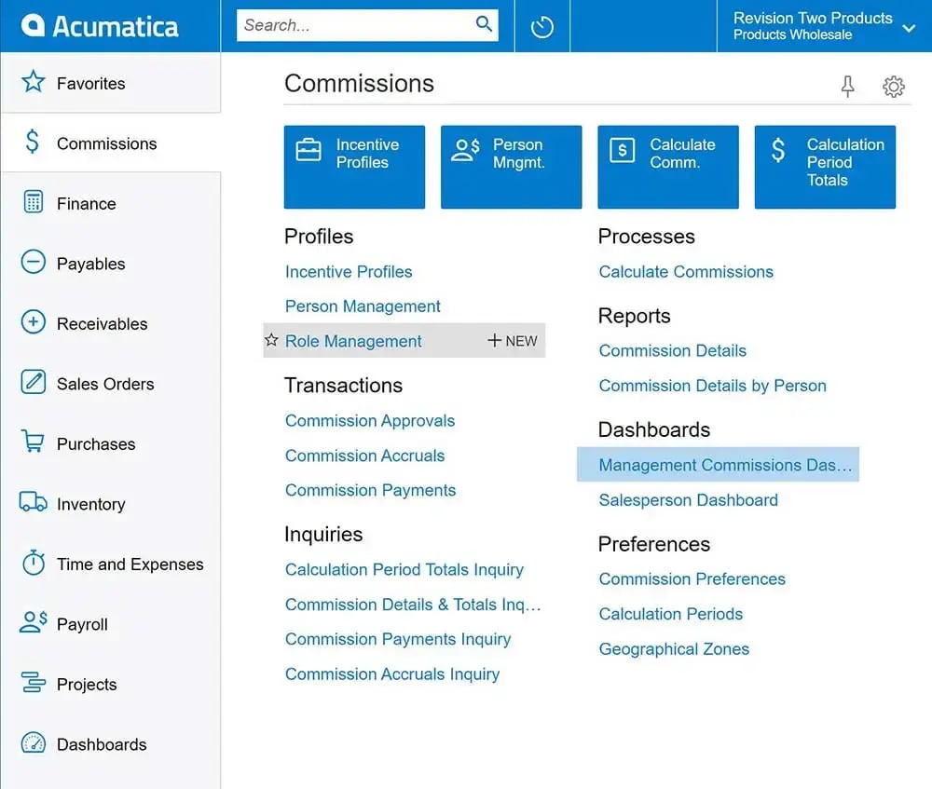The width and height of the screenshot is (932, 789).
Task: Click dollar-box icon on Calculate Comm. tile
Action: tap(623, 150)
